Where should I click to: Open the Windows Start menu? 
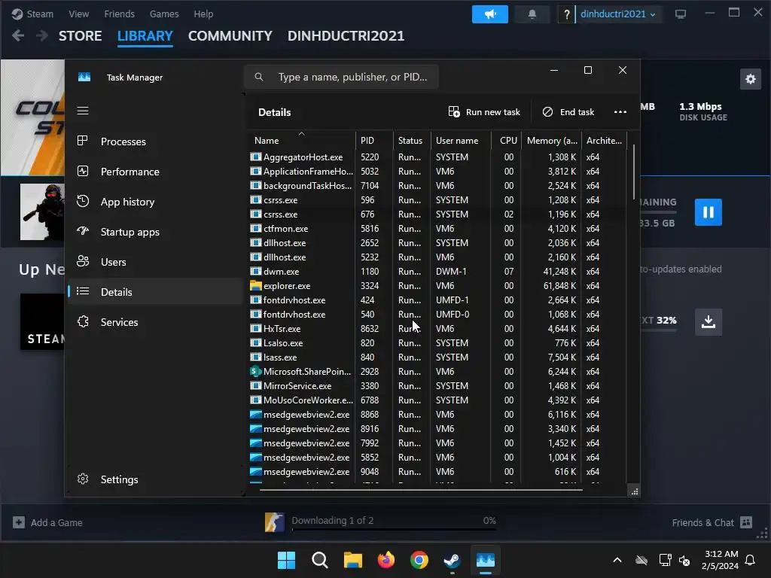click(x=286, y=560)
